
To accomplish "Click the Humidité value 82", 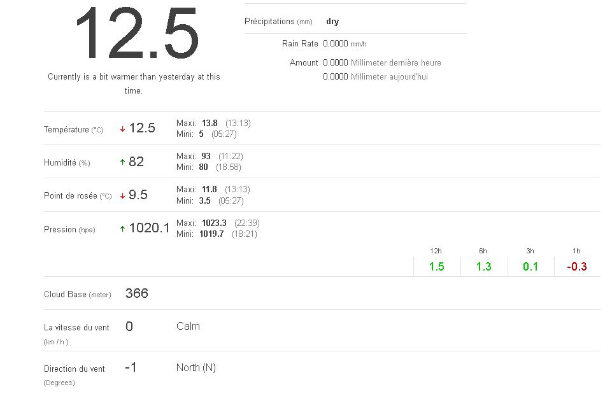I will [136, 162].
